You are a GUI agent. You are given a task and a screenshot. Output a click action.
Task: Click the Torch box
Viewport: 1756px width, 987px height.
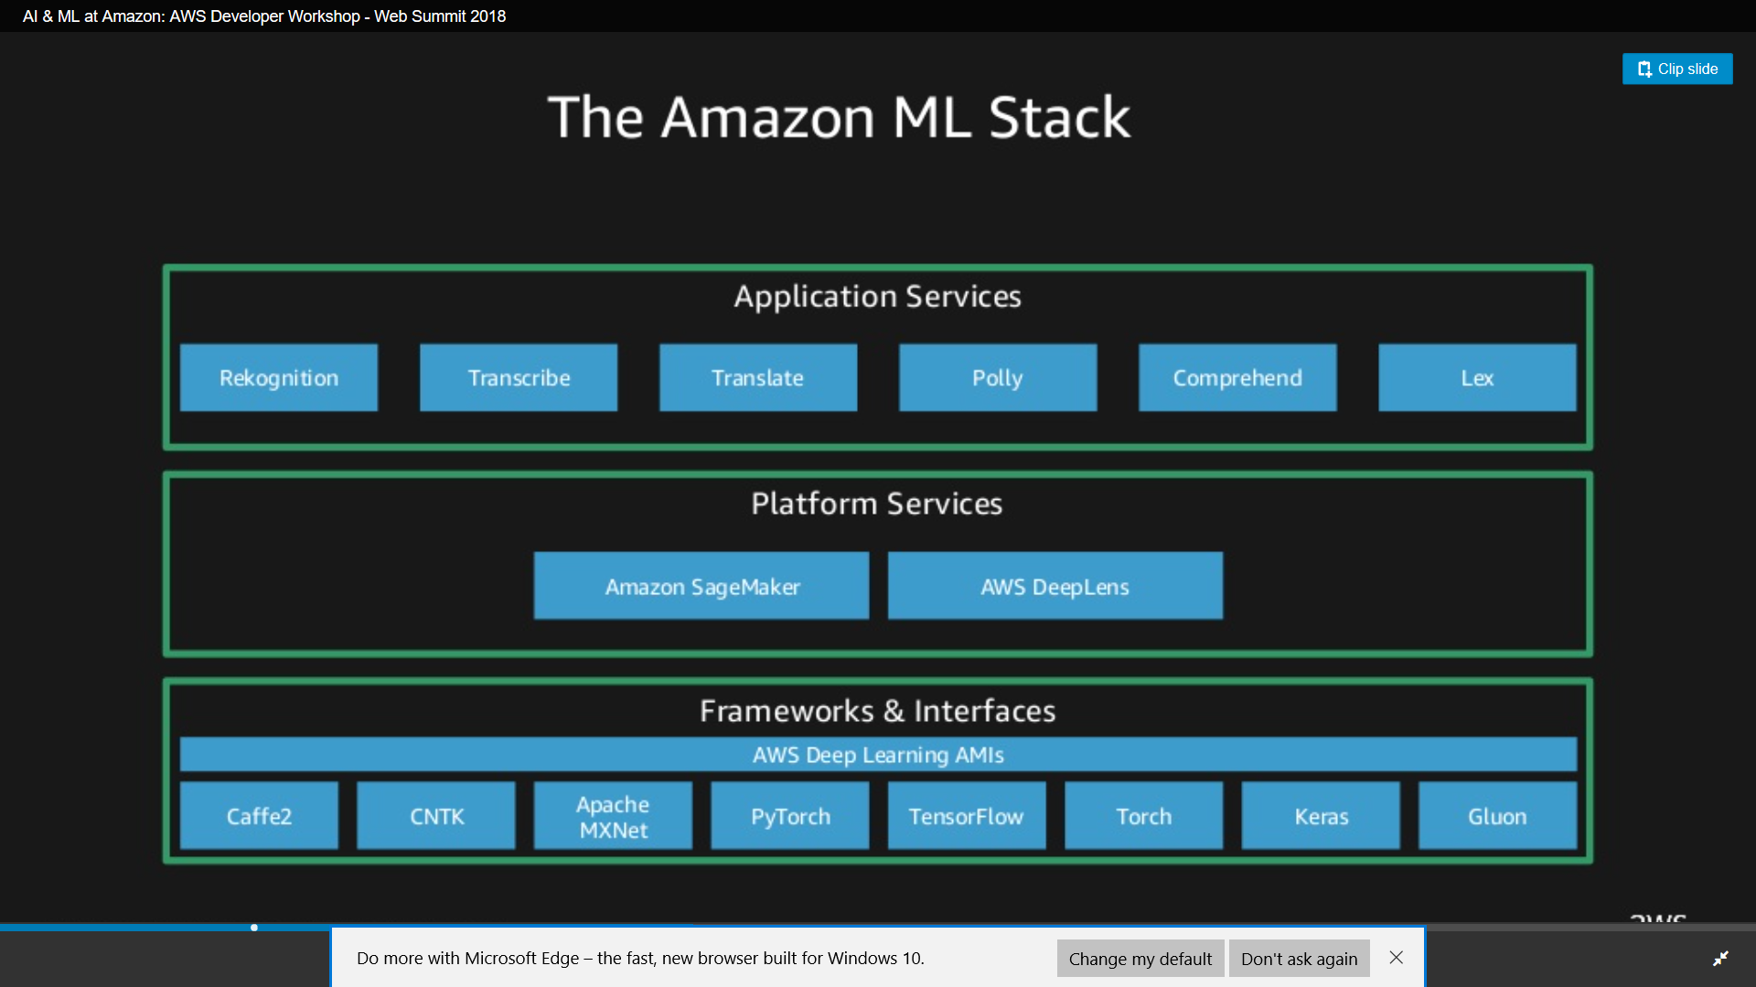[x=1143, y=816]
